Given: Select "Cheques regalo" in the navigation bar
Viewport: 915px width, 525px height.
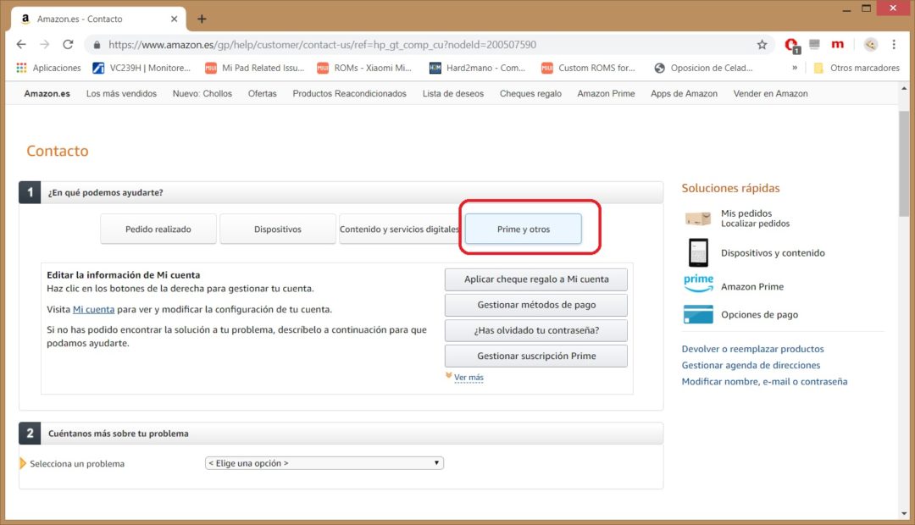Looking at the screenshot, I should [x=530, y=93].
